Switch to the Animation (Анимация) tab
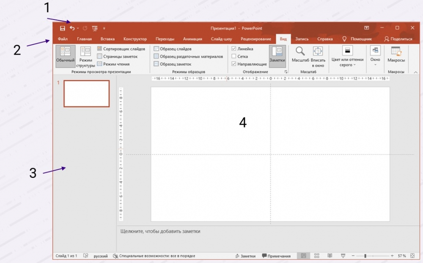Viewport: 423px width, 263px height. [192, 39]
